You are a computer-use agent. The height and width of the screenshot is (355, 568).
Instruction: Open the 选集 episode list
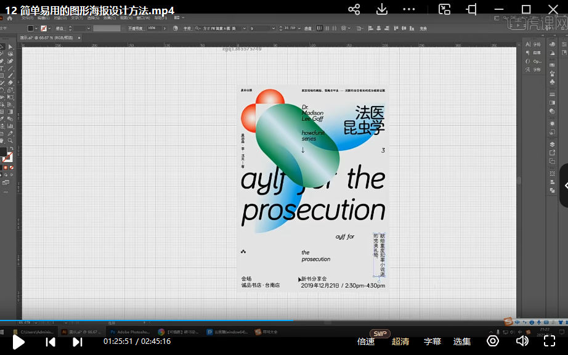pyautogui.click(x=462, y=341)
